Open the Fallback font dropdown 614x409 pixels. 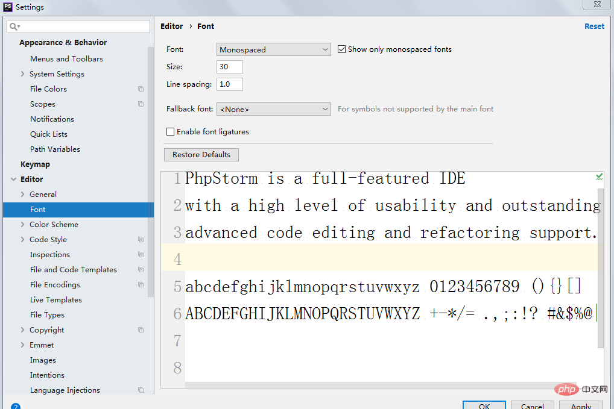tap(273, 109)
